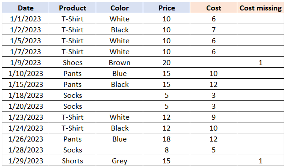Click the price cell with value 18

[x=166, y=139]
